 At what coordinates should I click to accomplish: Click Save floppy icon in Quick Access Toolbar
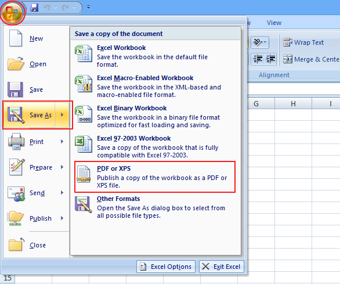[34, 8]
